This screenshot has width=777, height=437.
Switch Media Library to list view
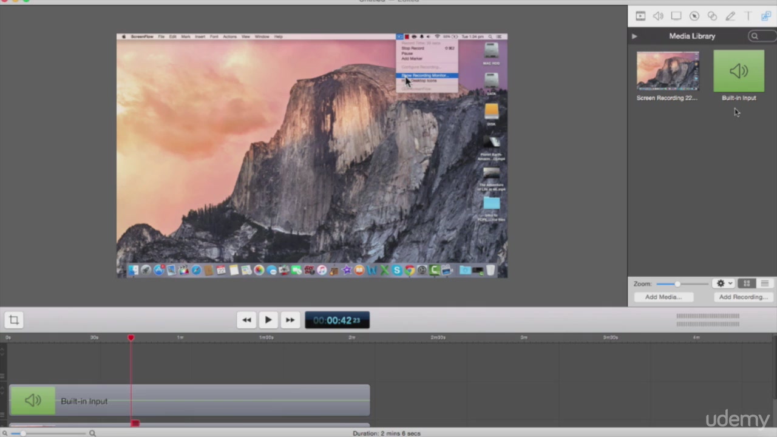pyautogui.click(x=765, y=284)
